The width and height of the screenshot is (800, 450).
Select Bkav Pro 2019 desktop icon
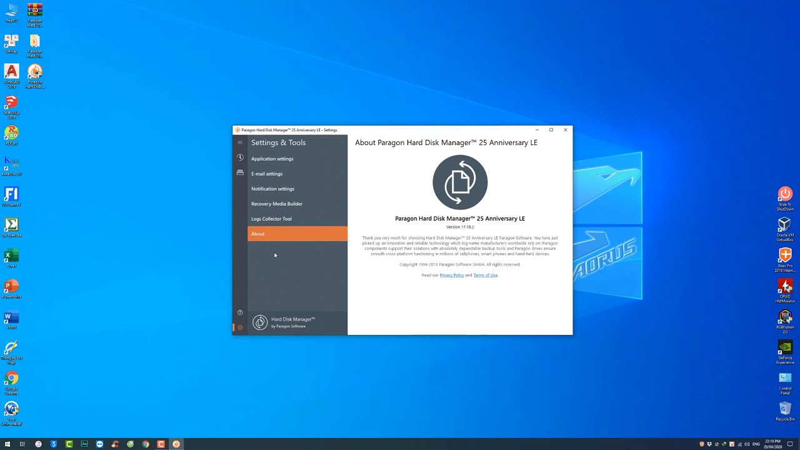pos(785,260)
